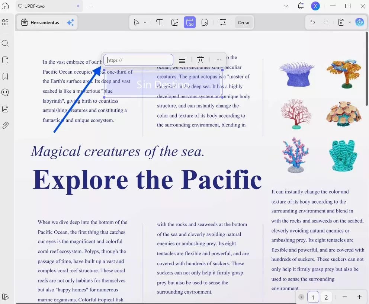Open the attachments paperclip panel
This screenshot has width=369, height=304.
pyautogui.click(x=5, y=125)
